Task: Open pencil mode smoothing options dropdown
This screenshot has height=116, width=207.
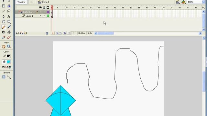Action: [x=9, y=77]
